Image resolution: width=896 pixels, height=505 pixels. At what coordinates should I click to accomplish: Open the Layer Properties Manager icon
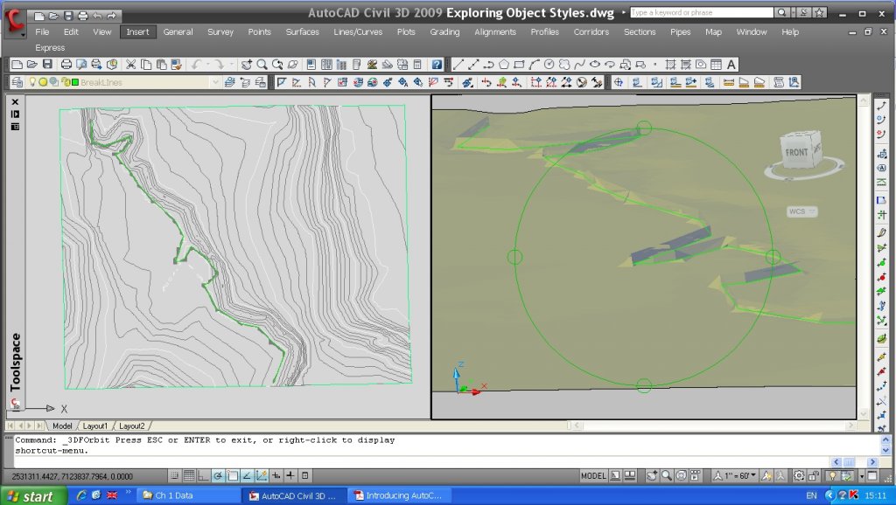(17, 82)
